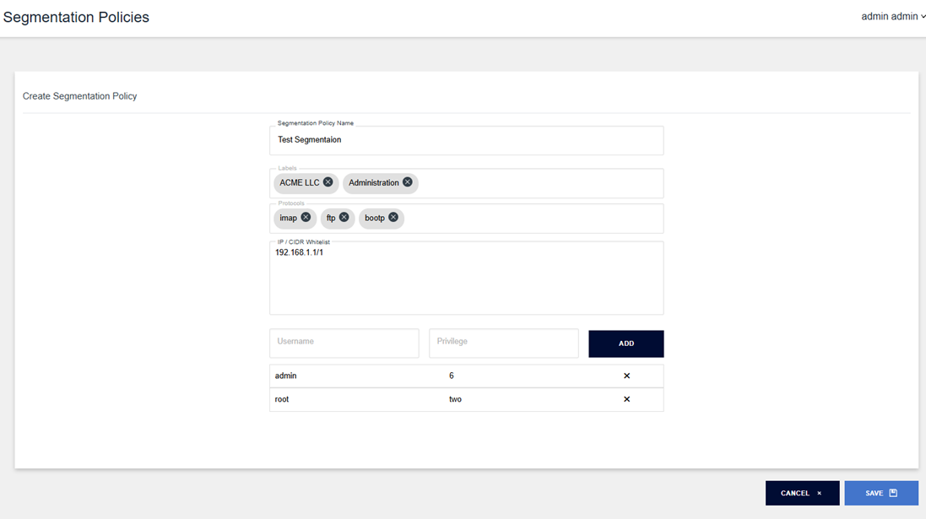Click the floppy disk icon on Save
Viewport: 926px width, 519px height.
(893, 493)
